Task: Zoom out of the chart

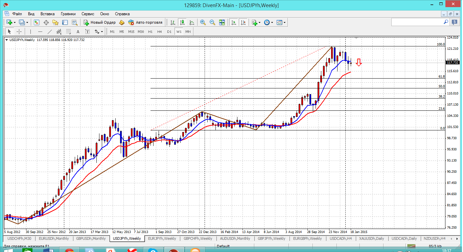Action: tap(212, 22)
